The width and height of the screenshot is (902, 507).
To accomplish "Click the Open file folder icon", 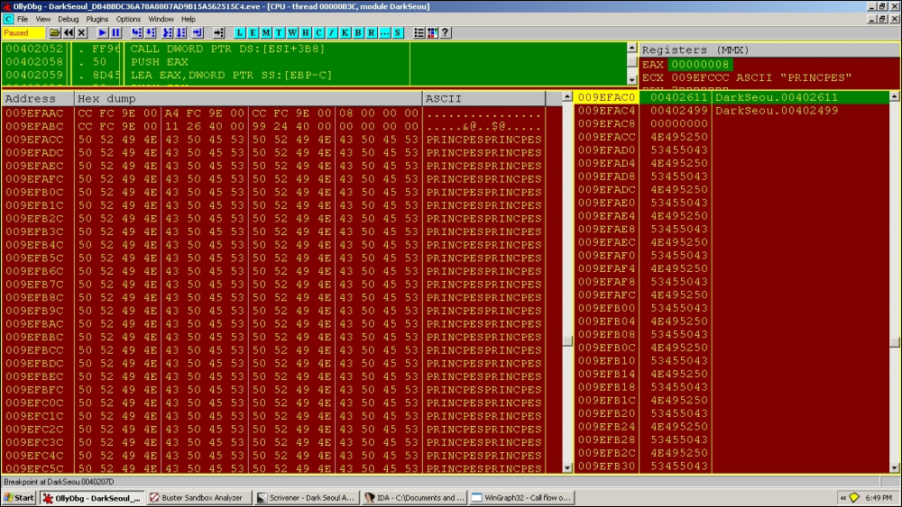I will [x=55, y=32].
